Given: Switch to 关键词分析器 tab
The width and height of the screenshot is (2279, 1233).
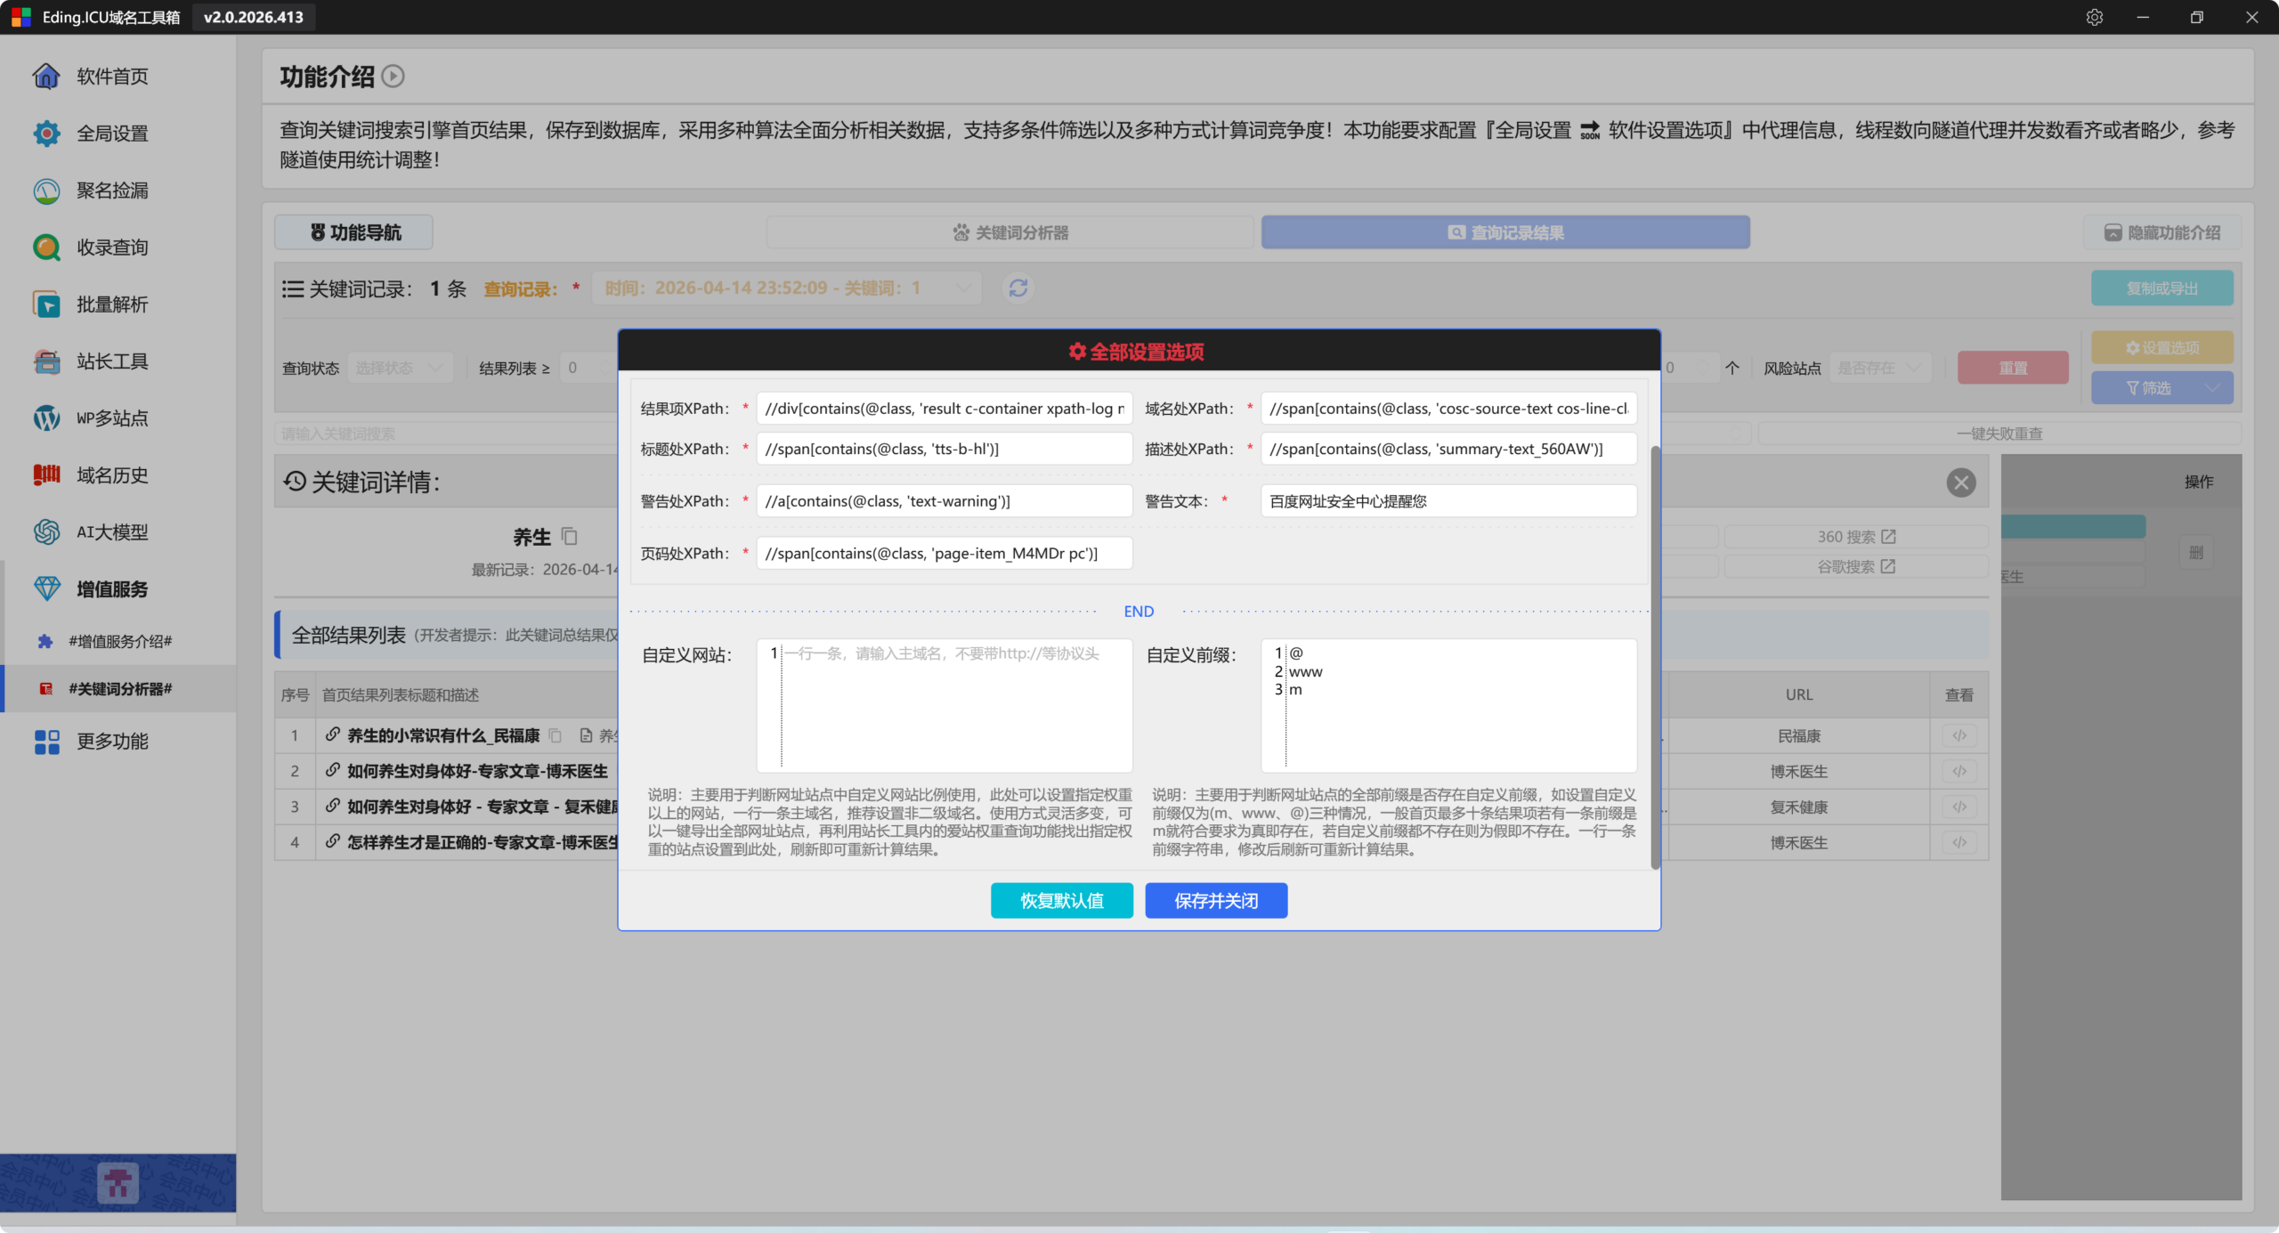Looking at the screenshot, I should (1010, 232).
